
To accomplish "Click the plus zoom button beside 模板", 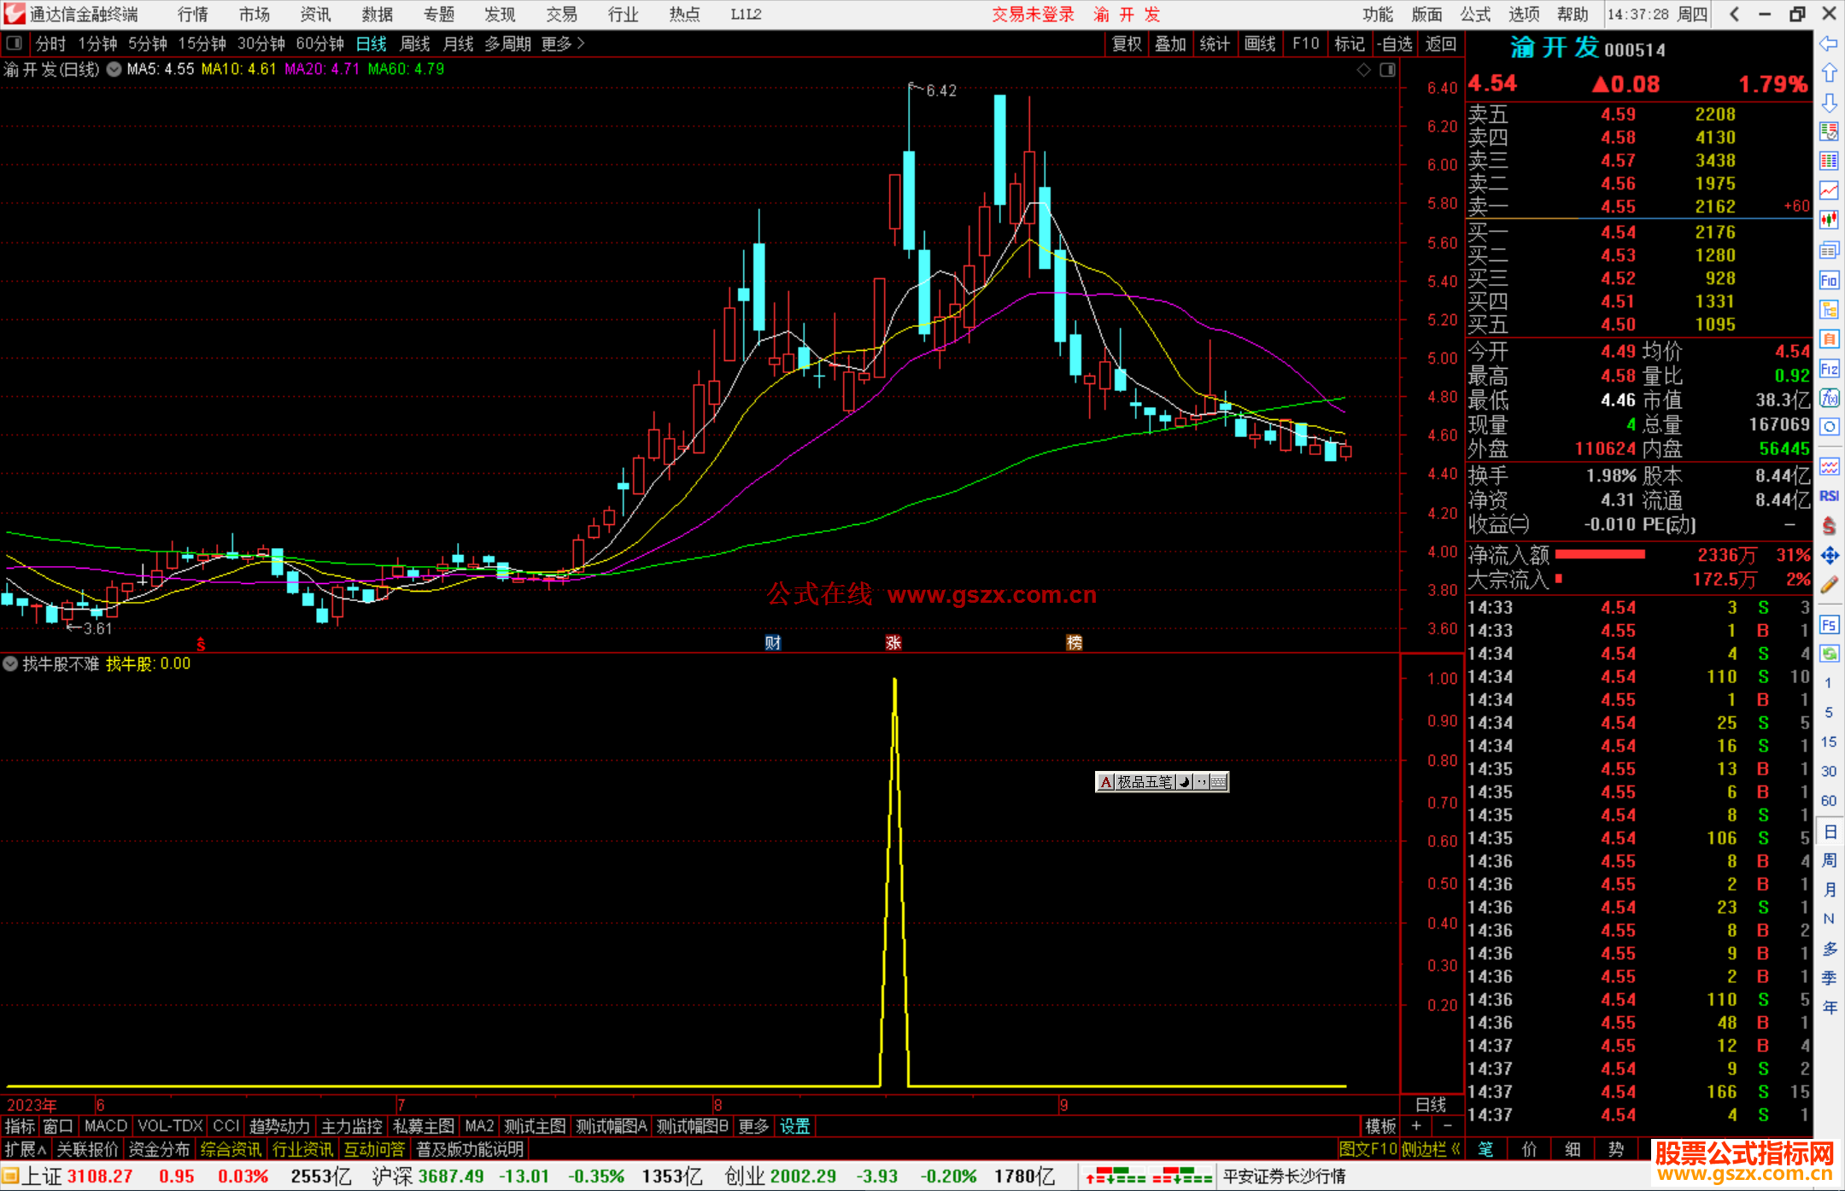I will click(1416, 1126).
